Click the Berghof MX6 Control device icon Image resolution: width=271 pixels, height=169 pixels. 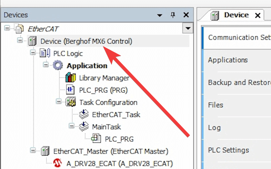coord(32,41)
